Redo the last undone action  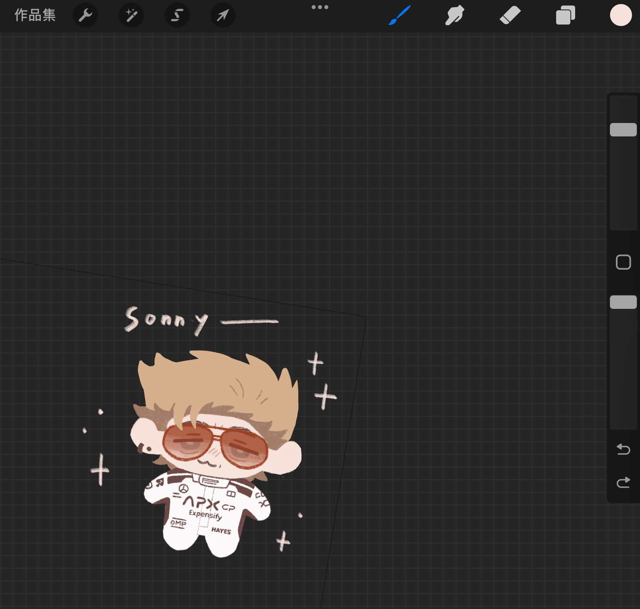(623, 482)
